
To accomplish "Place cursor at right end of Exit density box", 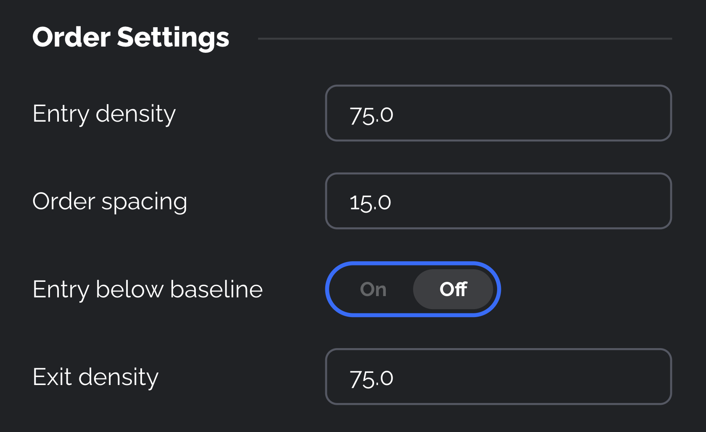I will pos(656,377).
